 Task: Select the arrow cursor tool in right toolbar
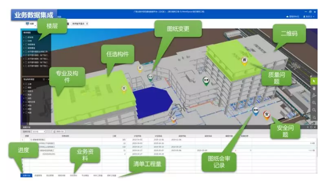click(x=314, y=81)
